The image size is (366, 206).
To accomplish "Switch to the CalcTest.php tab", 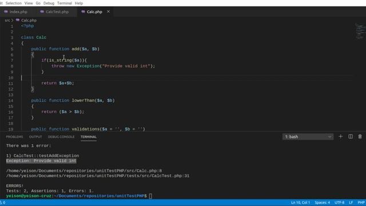I will tap(57, 11).
